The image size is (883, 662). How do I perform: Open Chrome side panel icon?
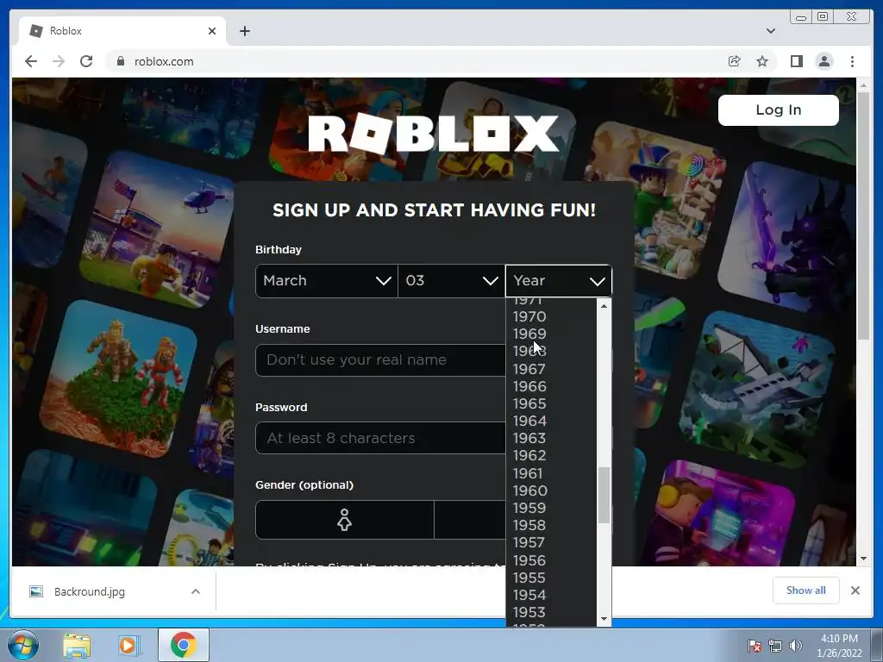point(796,61)
